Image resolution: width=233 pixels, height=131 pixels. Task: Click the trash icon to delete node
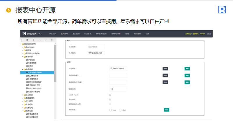52,40
